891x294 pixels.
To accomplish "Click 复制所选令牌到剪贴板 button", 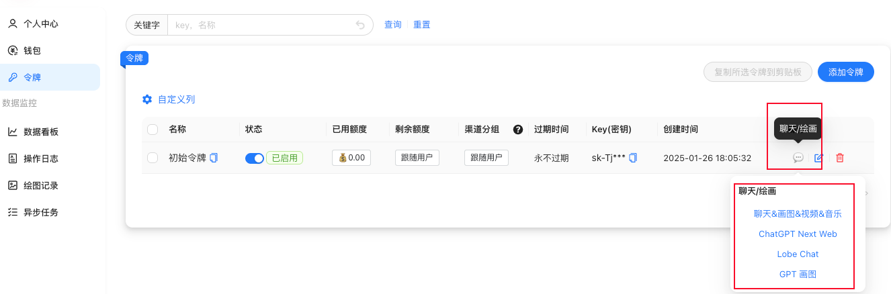I will pyautogui.click(x=758, y=72).
